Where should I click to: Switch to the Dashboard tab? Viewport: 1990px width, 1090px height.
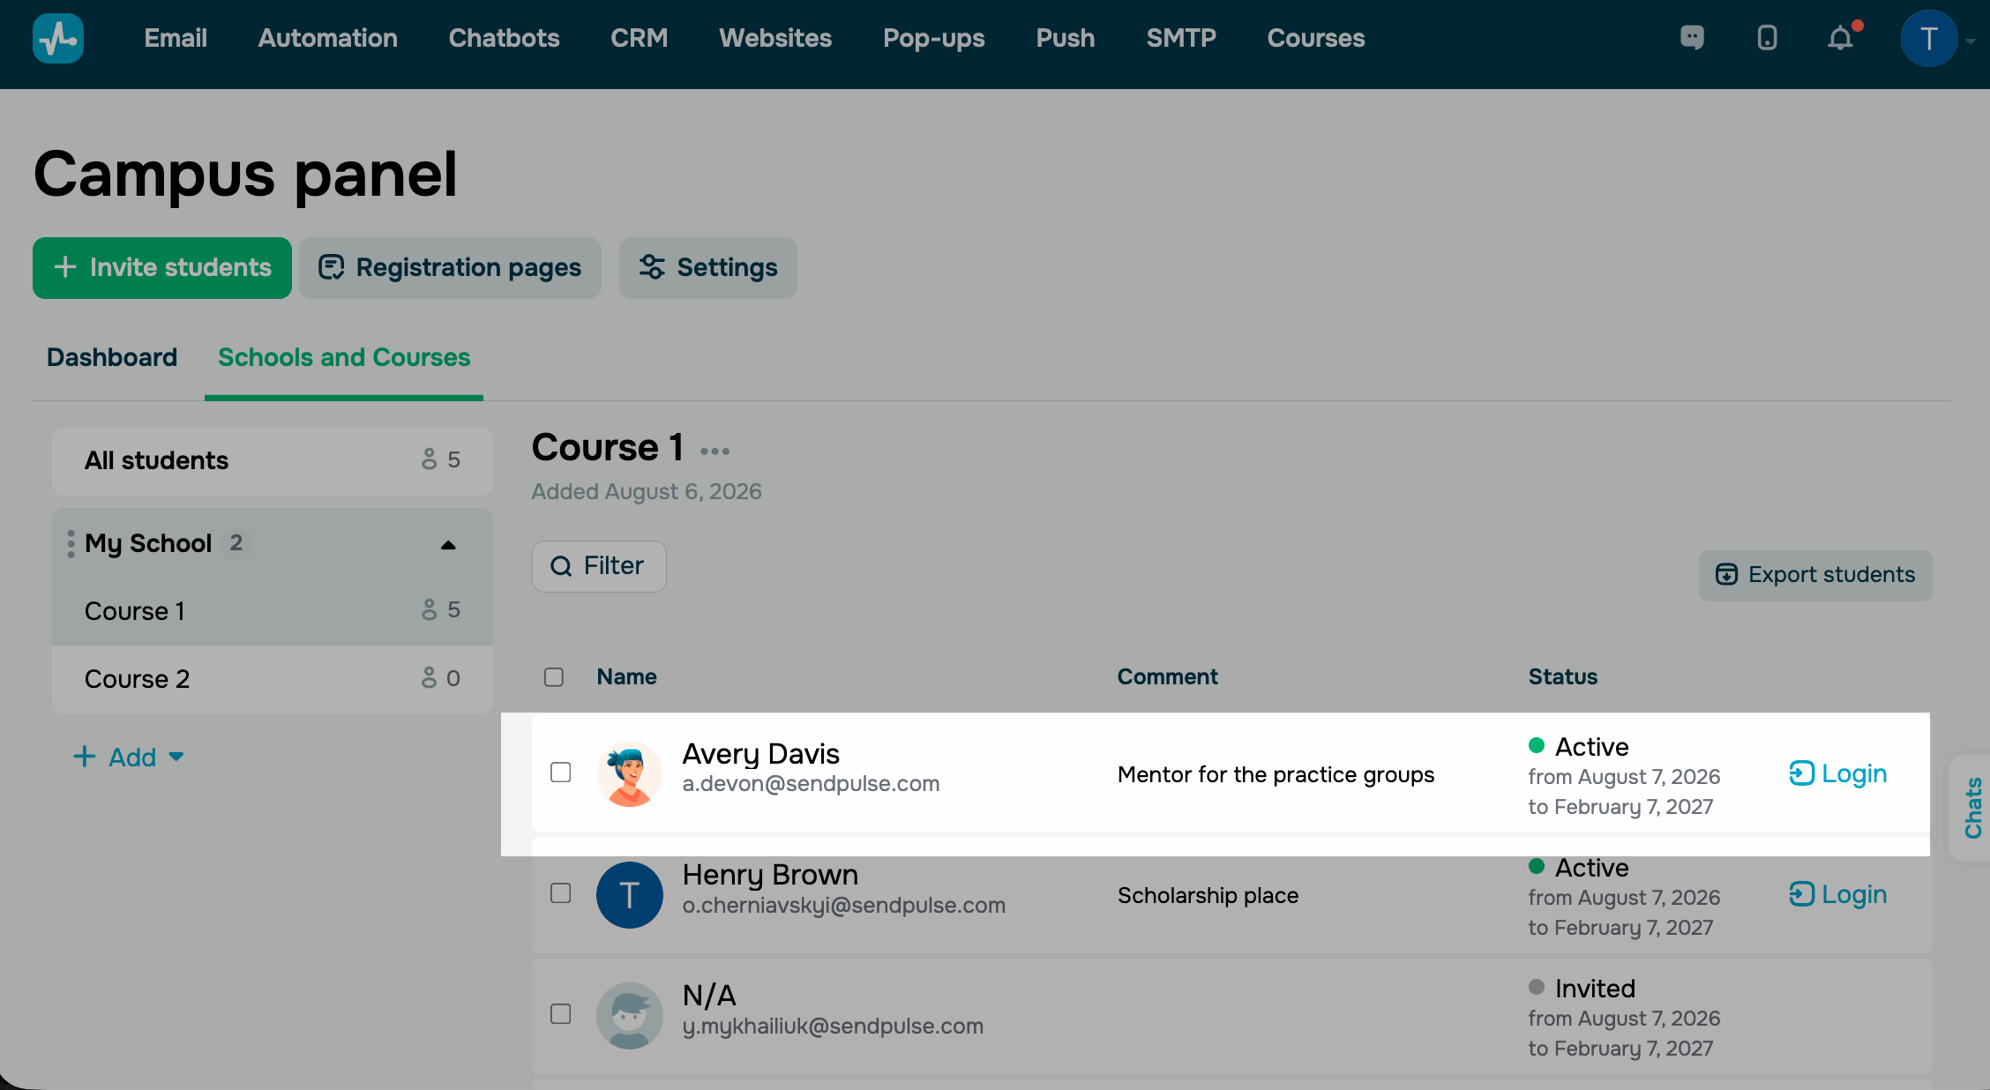[x=112, y=357]
